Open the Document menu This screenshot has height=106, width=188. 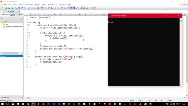click(29, 5)
